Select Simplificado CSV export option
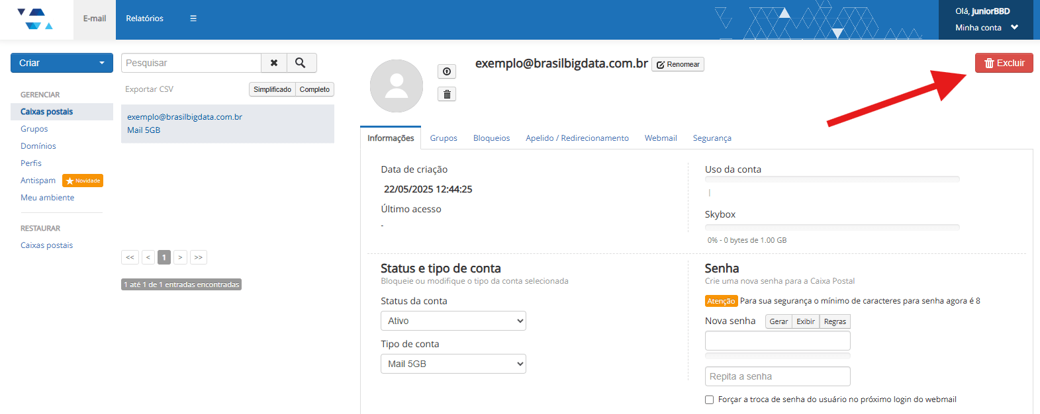The width and height of the screenshot is (1040, 414). (272, 89)
